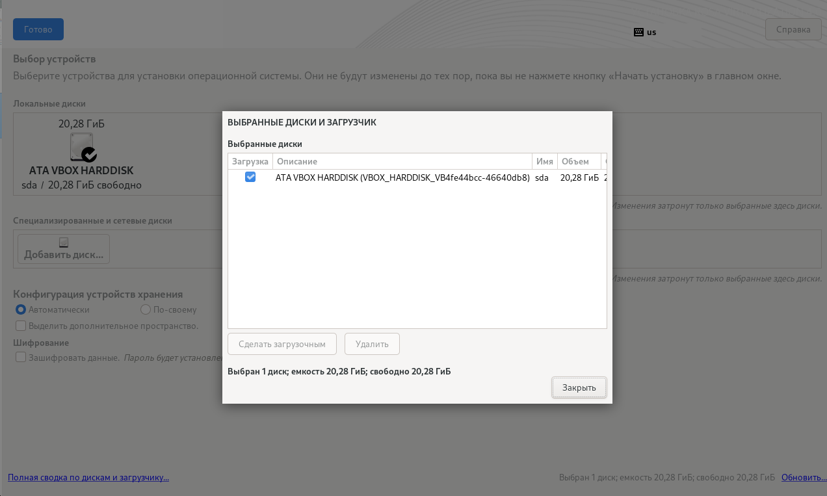Enable Выделить дополнительное пространство checkbox
The image size is (827, 496).
coord(21,326)
